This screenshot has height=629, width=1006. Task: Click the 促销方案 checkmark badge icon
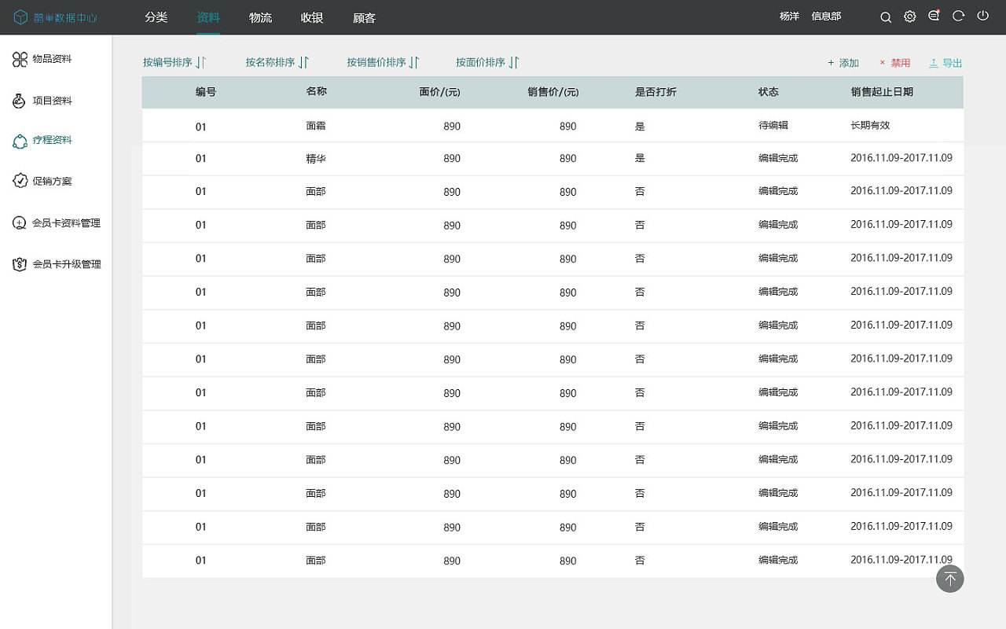pyautogui.click(x=20, y=181)
